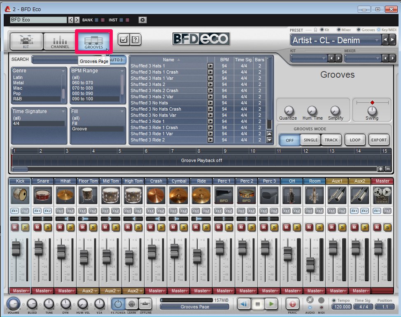This screenshot has height=317, width=401.
Task: Select the Master tape reel image
Action: (382, 195)
